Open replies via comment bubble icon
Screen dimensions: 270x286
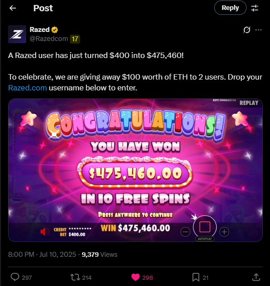pos(15,277)
